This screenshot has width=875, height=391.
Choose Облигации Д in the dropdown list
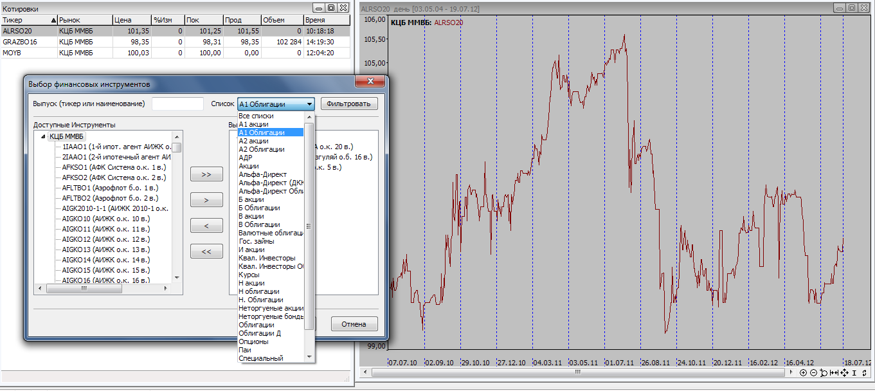click(x=271, y=333)
